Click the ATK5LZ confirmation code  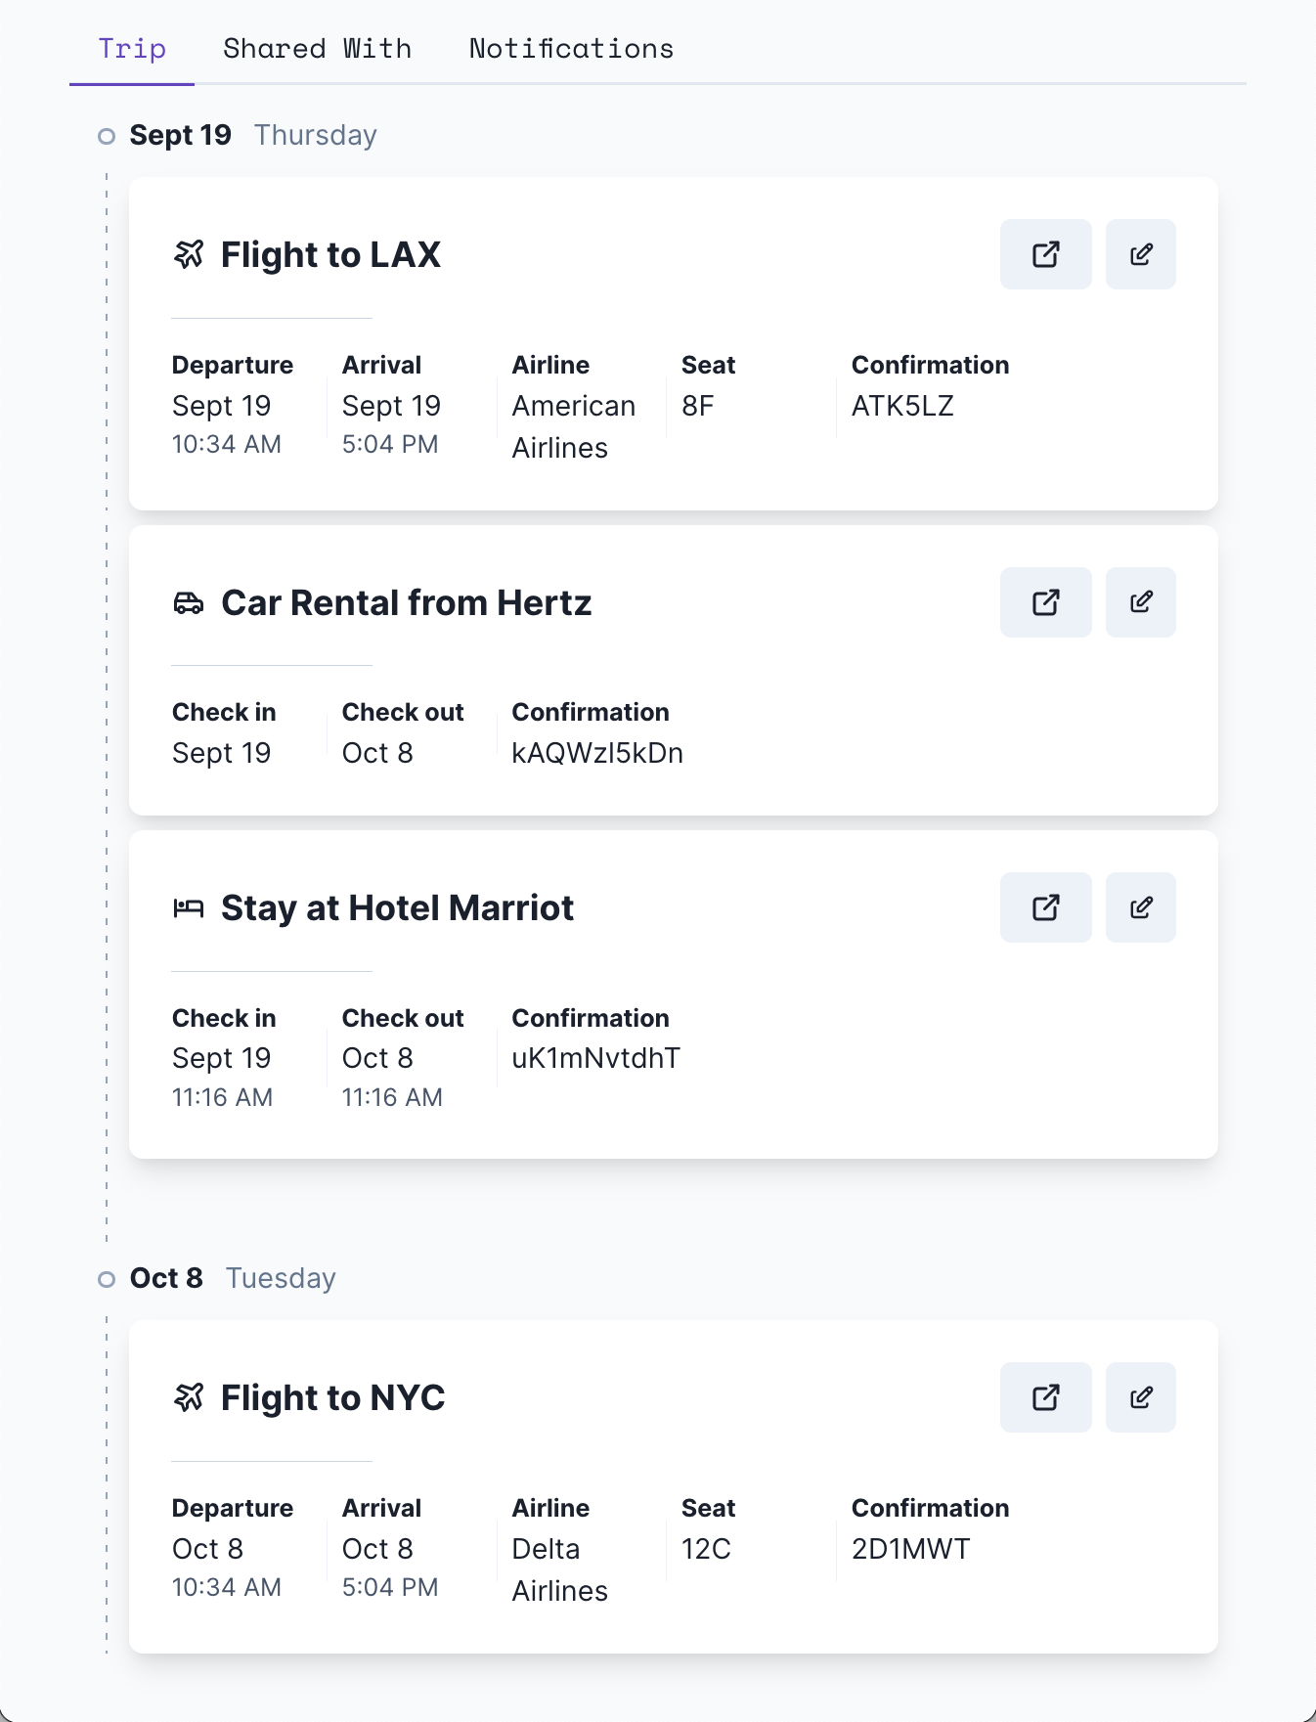902,406
